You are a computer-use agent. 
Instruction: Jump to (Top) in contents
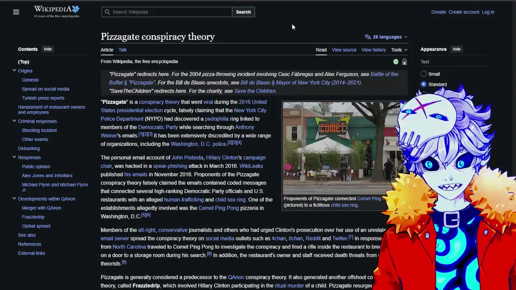[x=24, y=62]
